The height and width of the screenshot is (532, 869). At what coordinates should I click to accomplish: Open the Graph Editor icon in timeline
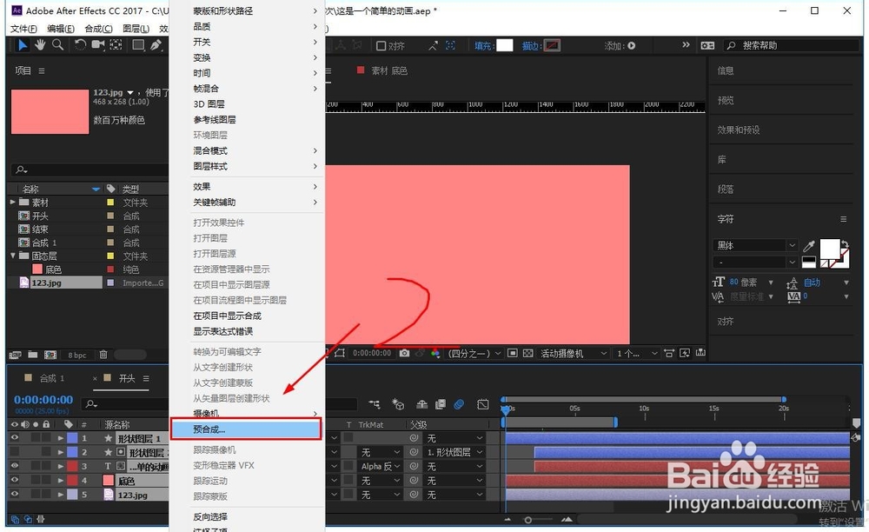click(x=482, y=404)
